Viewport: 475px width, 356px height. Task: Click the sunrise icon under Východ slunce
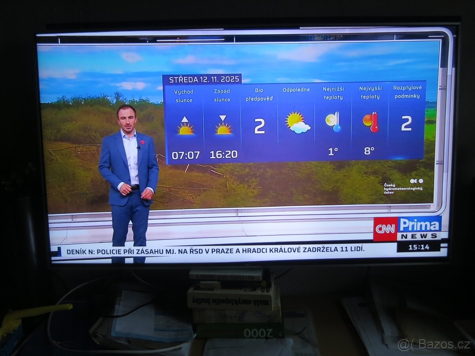185,126
